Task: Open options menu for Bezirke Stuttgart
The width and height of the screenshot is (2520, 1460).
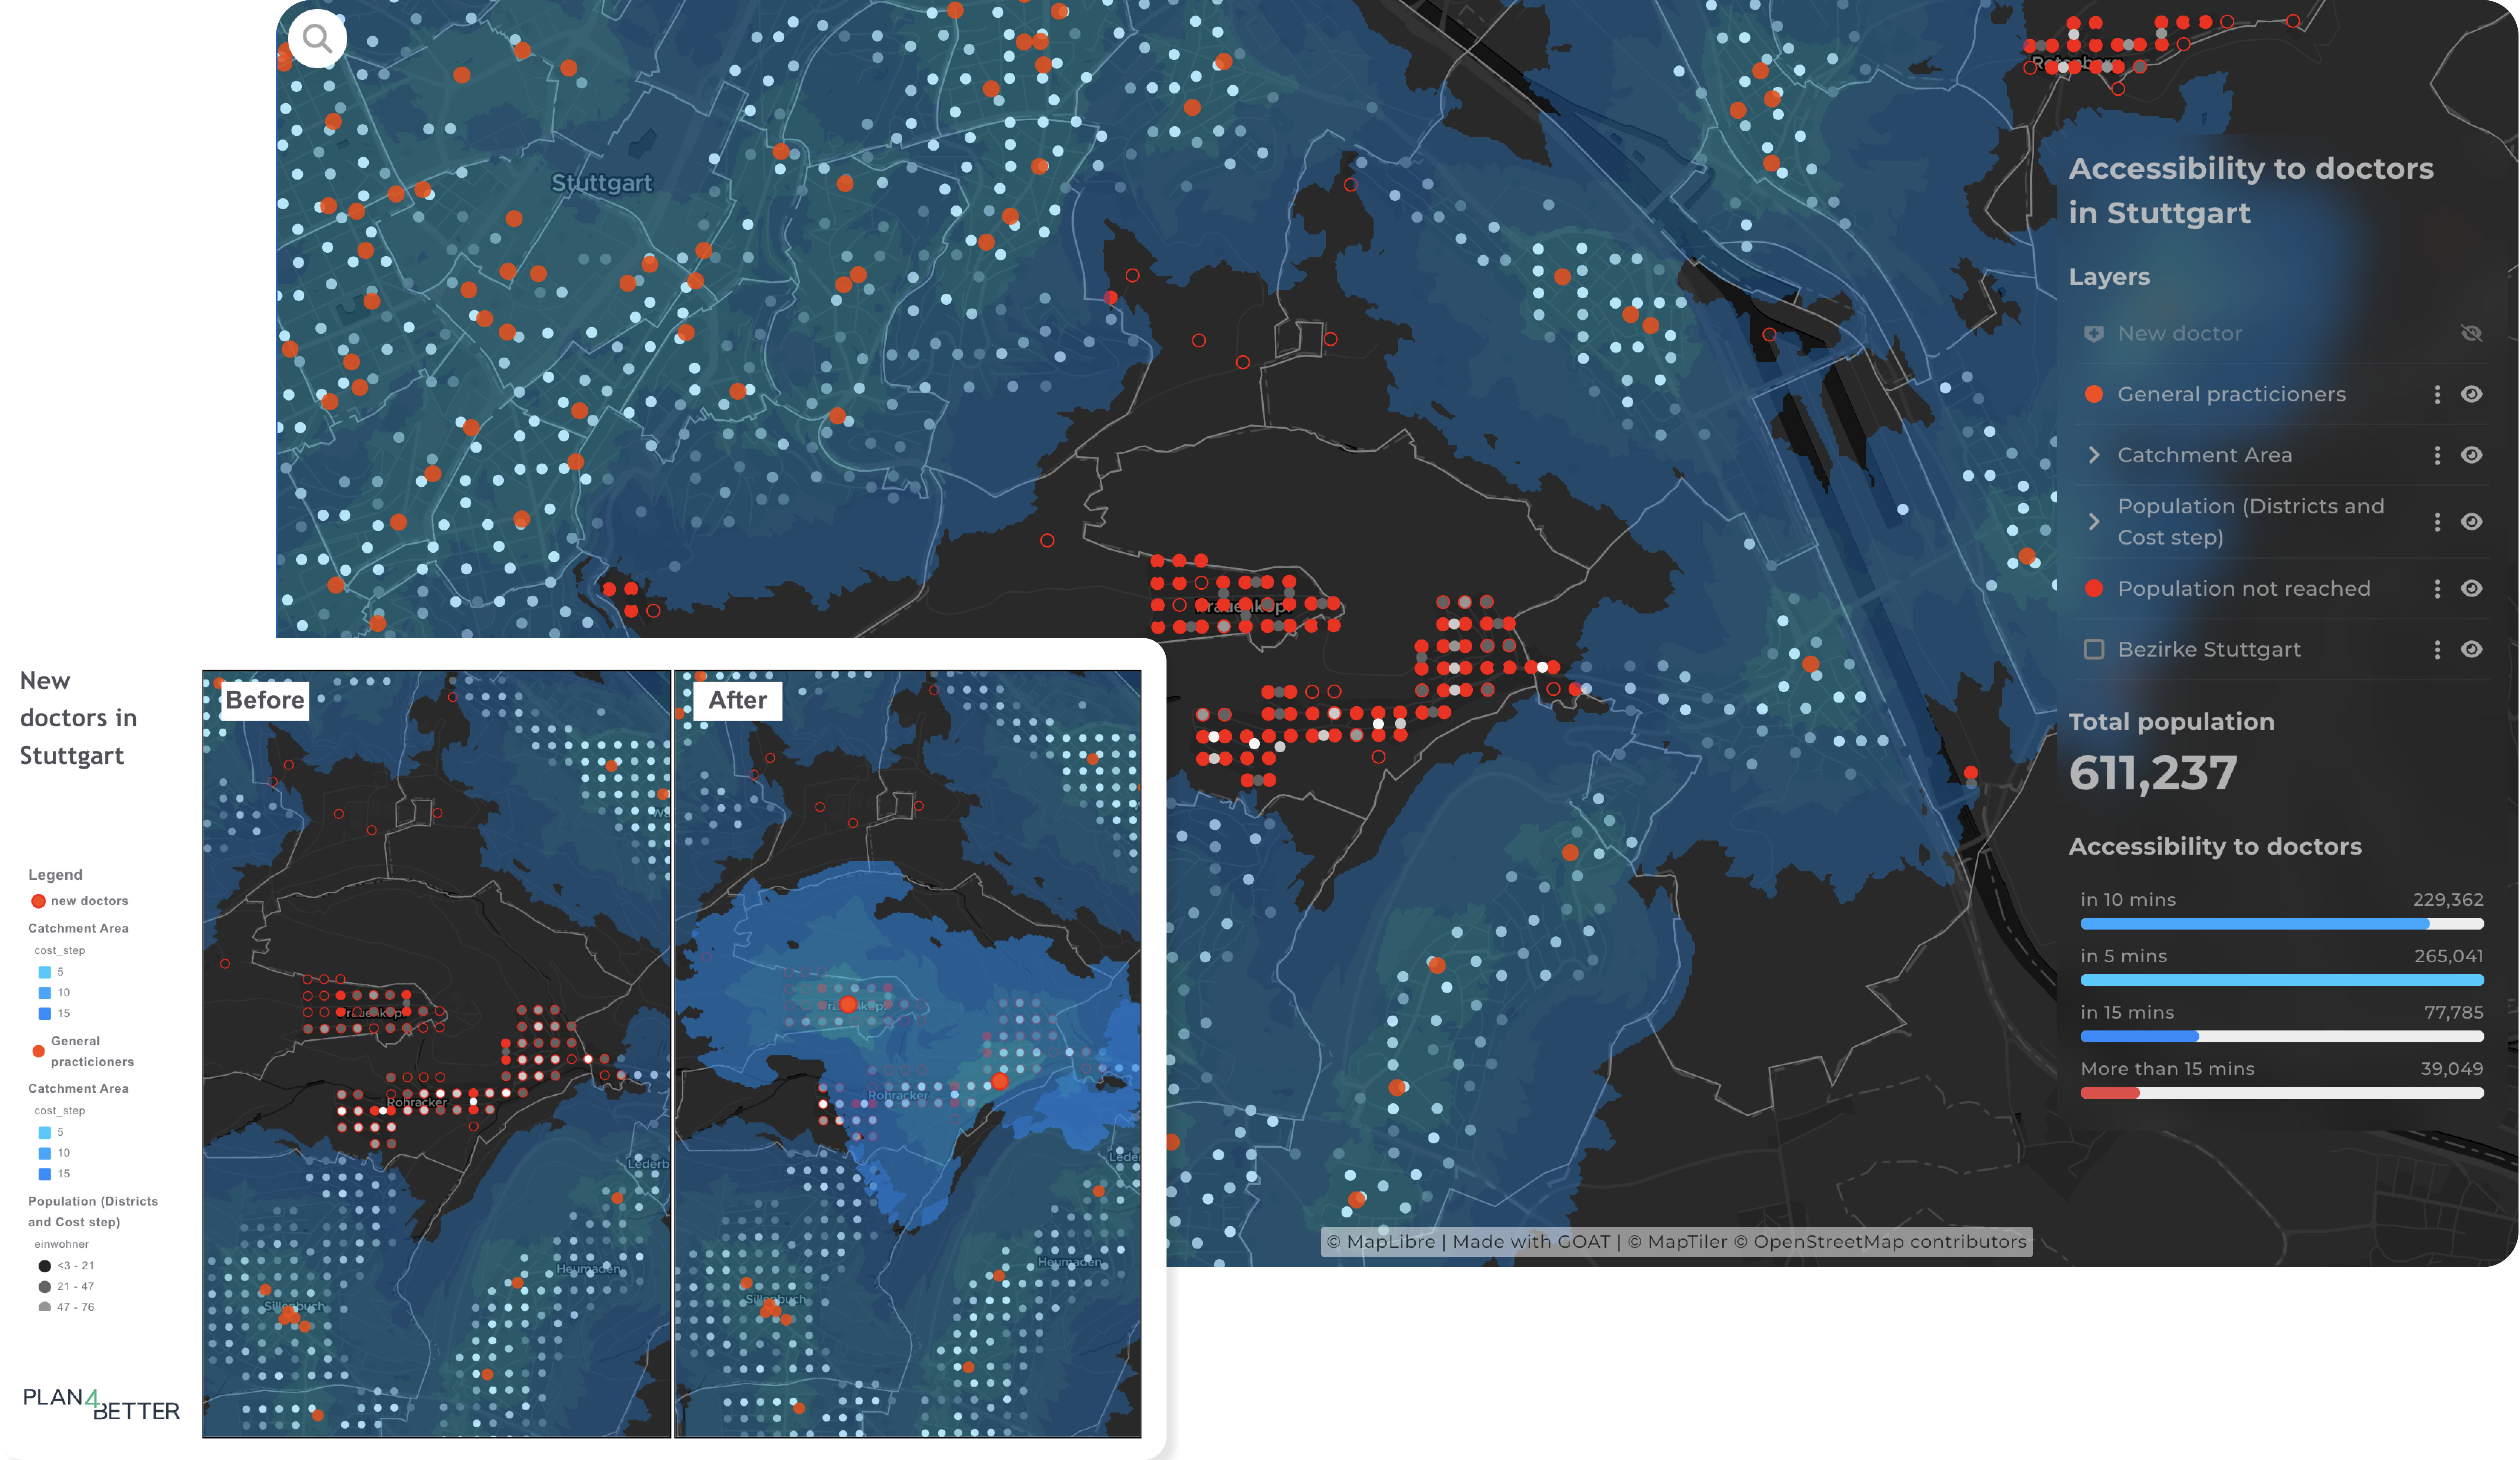Action: 2437,650
